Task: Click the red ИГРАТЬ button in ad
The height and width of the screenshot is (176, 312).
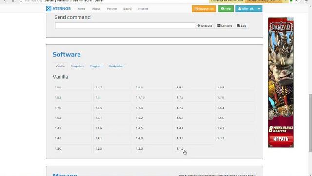Action: coord(281,139)
